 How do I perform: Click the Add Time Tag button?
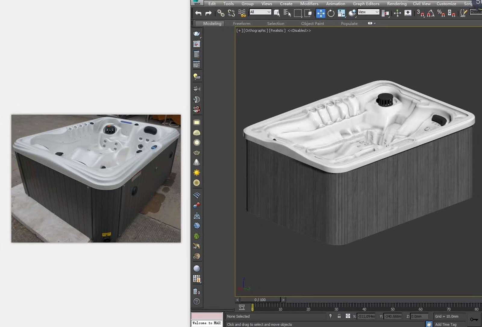point(446,324)
